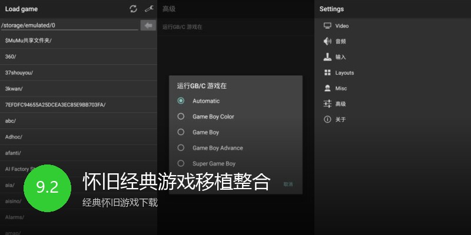The width and height of the screenshot is (471, 235).
Task: Open the 360/ folder
Action: 78,56
